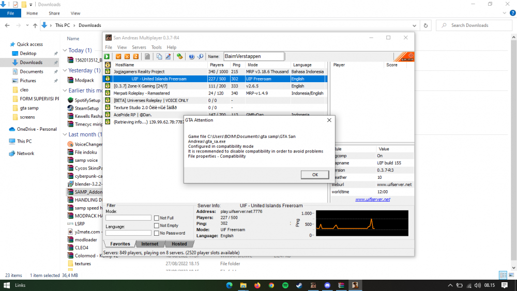Open Server Properties pencil icon
The width and height of the screenshot is (517, 291).
point(168,56)
